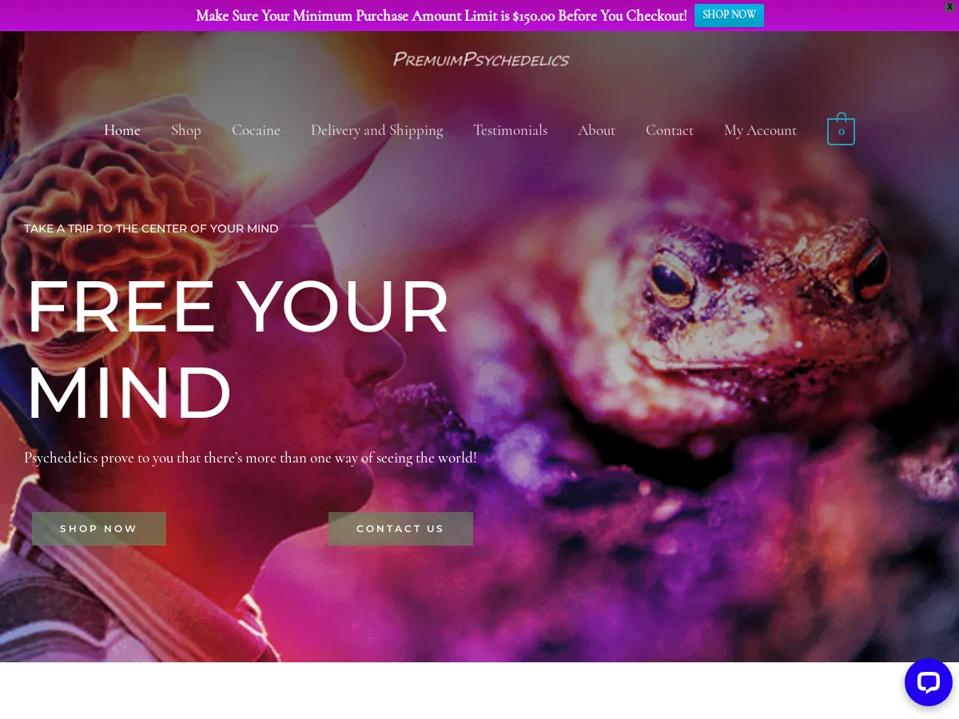Open the shopping cart icon
Image resolution: width=959 pixels, height=719 pixels.
click(841, 129)
